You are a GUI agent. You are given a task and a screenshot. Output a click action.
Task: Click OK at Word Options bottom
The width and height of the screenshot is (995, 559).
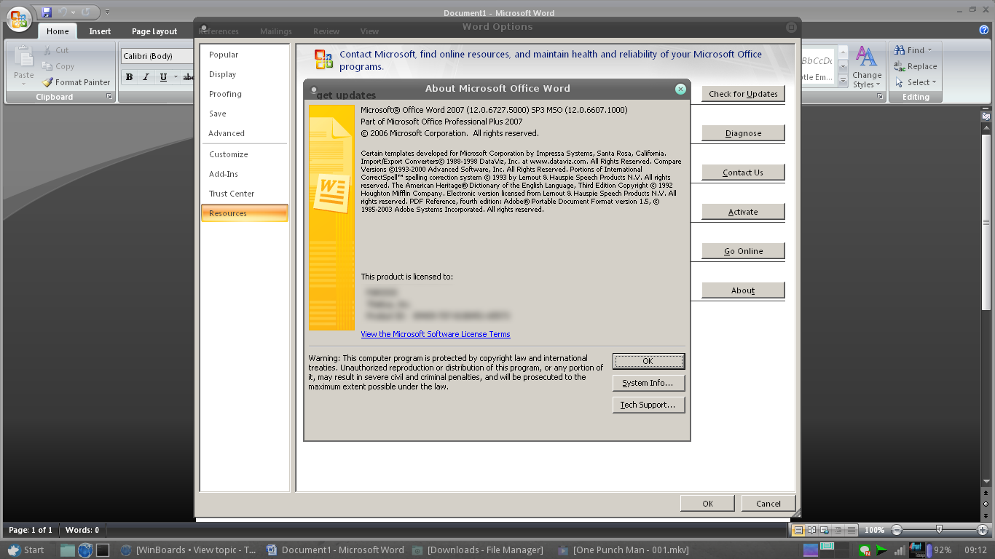tap(707, 503)
